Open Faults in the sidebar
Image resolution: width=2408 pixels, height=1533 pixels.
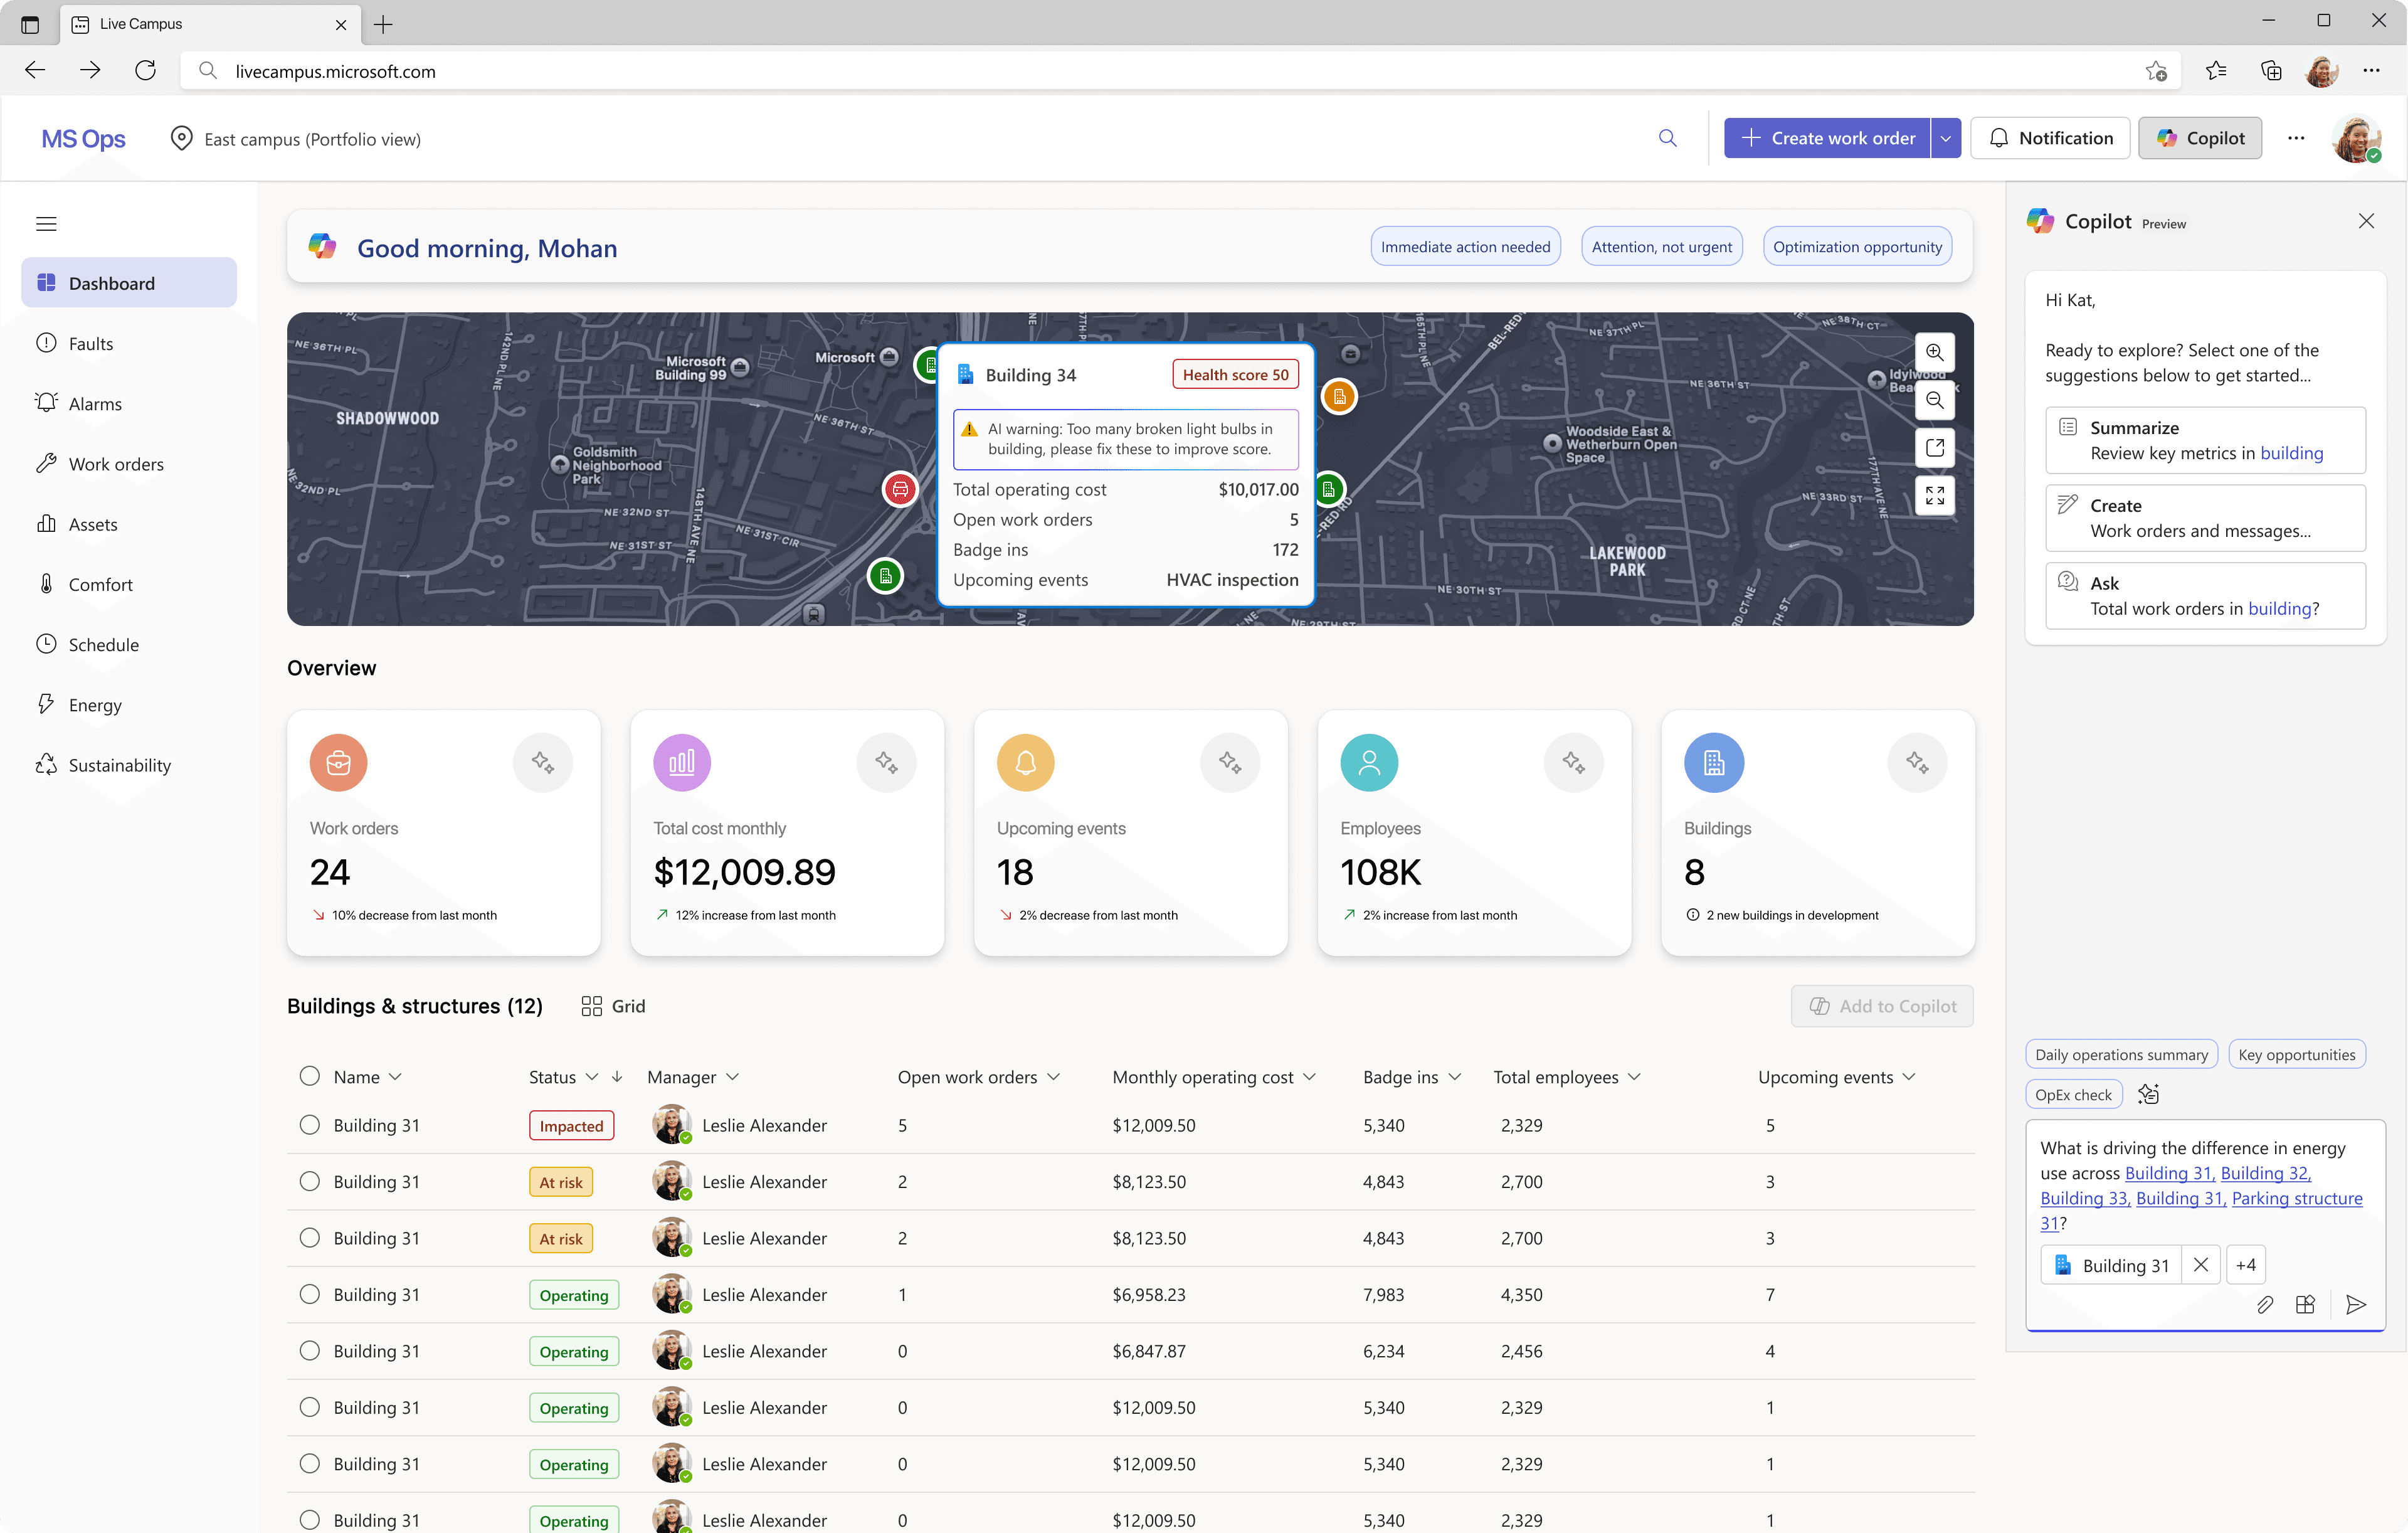pos(90,343)
